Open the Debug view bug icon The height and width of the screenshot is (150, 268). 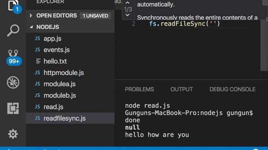click(13, 82)
